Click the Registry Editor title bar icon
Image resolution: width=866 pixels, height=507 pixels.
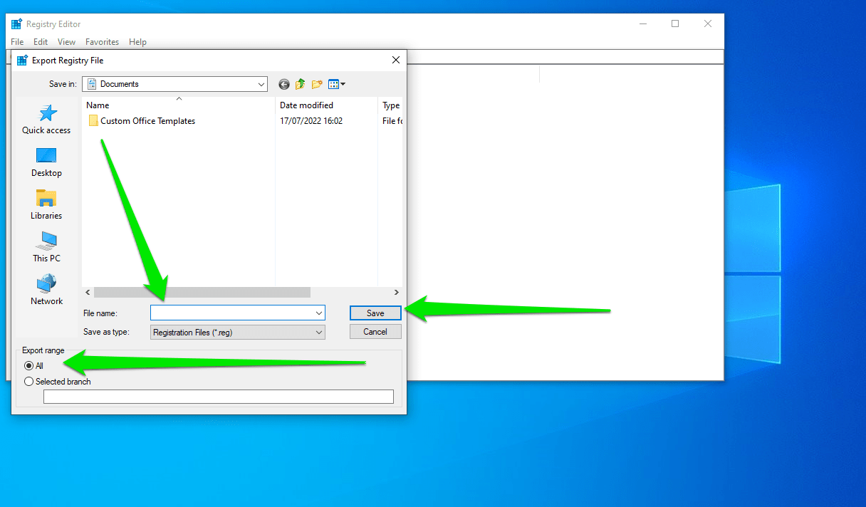coord(16,23)
